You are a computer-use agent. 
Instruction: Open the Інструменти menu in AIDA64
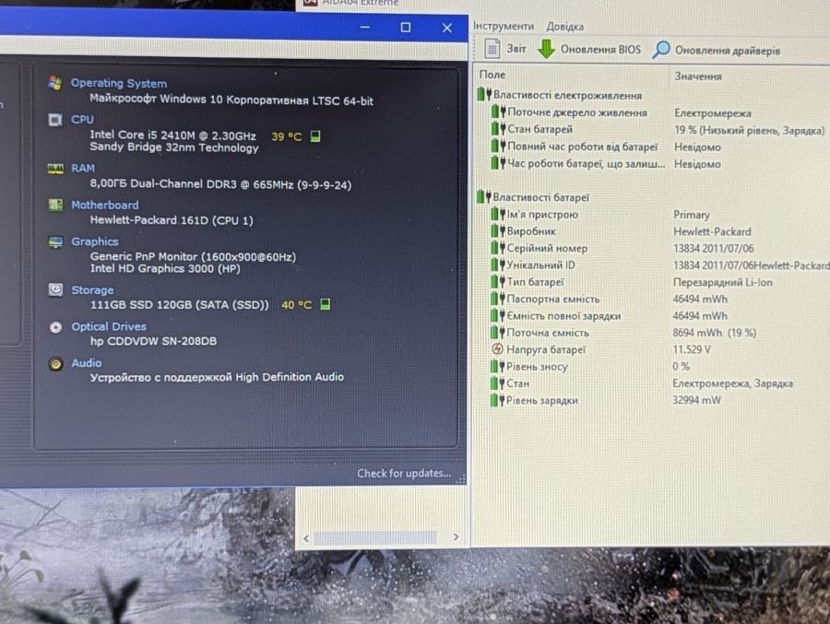click(x=504, y=26)
